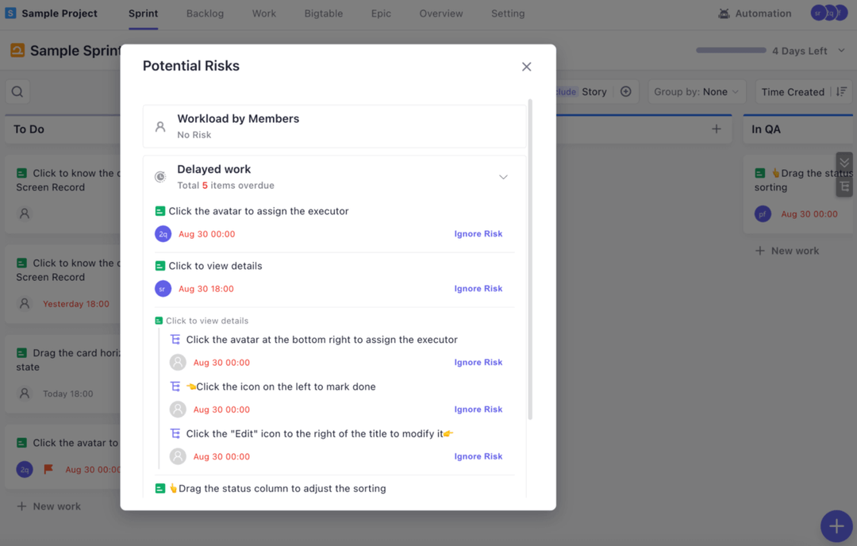
Task: Ignore Risk for the Aug 30 18:00 item
Action: [x=478, y=289]
